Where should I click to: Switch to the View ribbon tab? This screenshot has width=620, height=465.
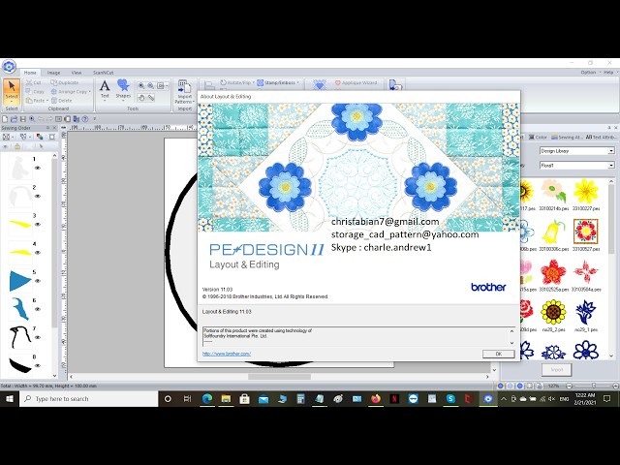[x=77, y=73]
